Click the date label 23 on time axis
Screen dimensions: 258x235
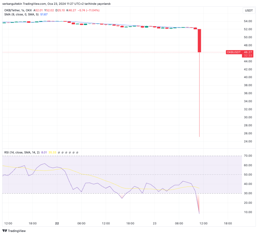155,223
